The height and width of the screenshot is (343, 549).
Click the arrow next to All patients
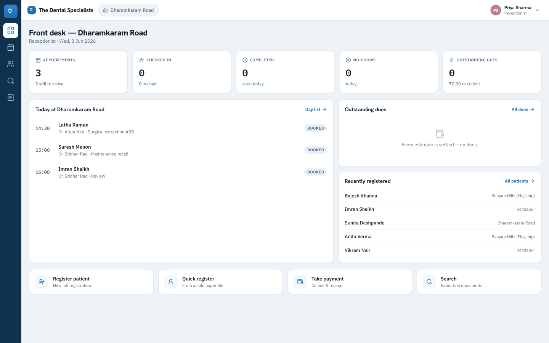coord(532,181)
